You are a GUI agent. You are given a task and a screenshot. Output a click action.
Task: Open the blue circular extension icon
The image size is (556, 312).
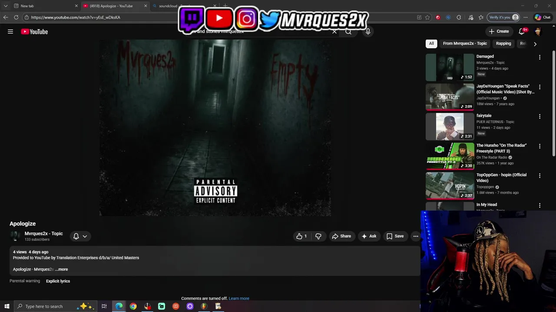coord(448,17)
